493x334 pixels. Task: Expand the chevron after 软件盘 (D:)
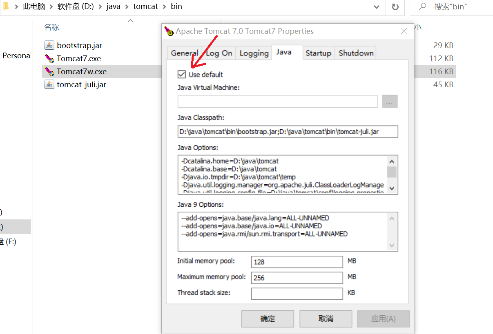click(100, 7)
